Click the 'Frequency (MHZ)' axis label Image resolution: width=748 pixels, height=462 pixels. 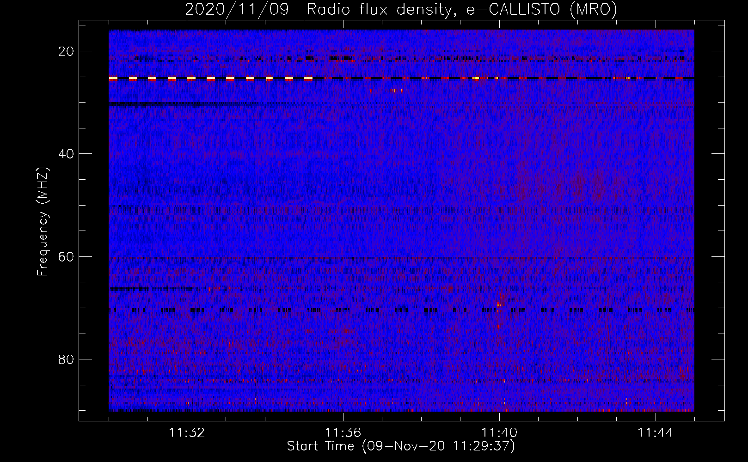43,222
